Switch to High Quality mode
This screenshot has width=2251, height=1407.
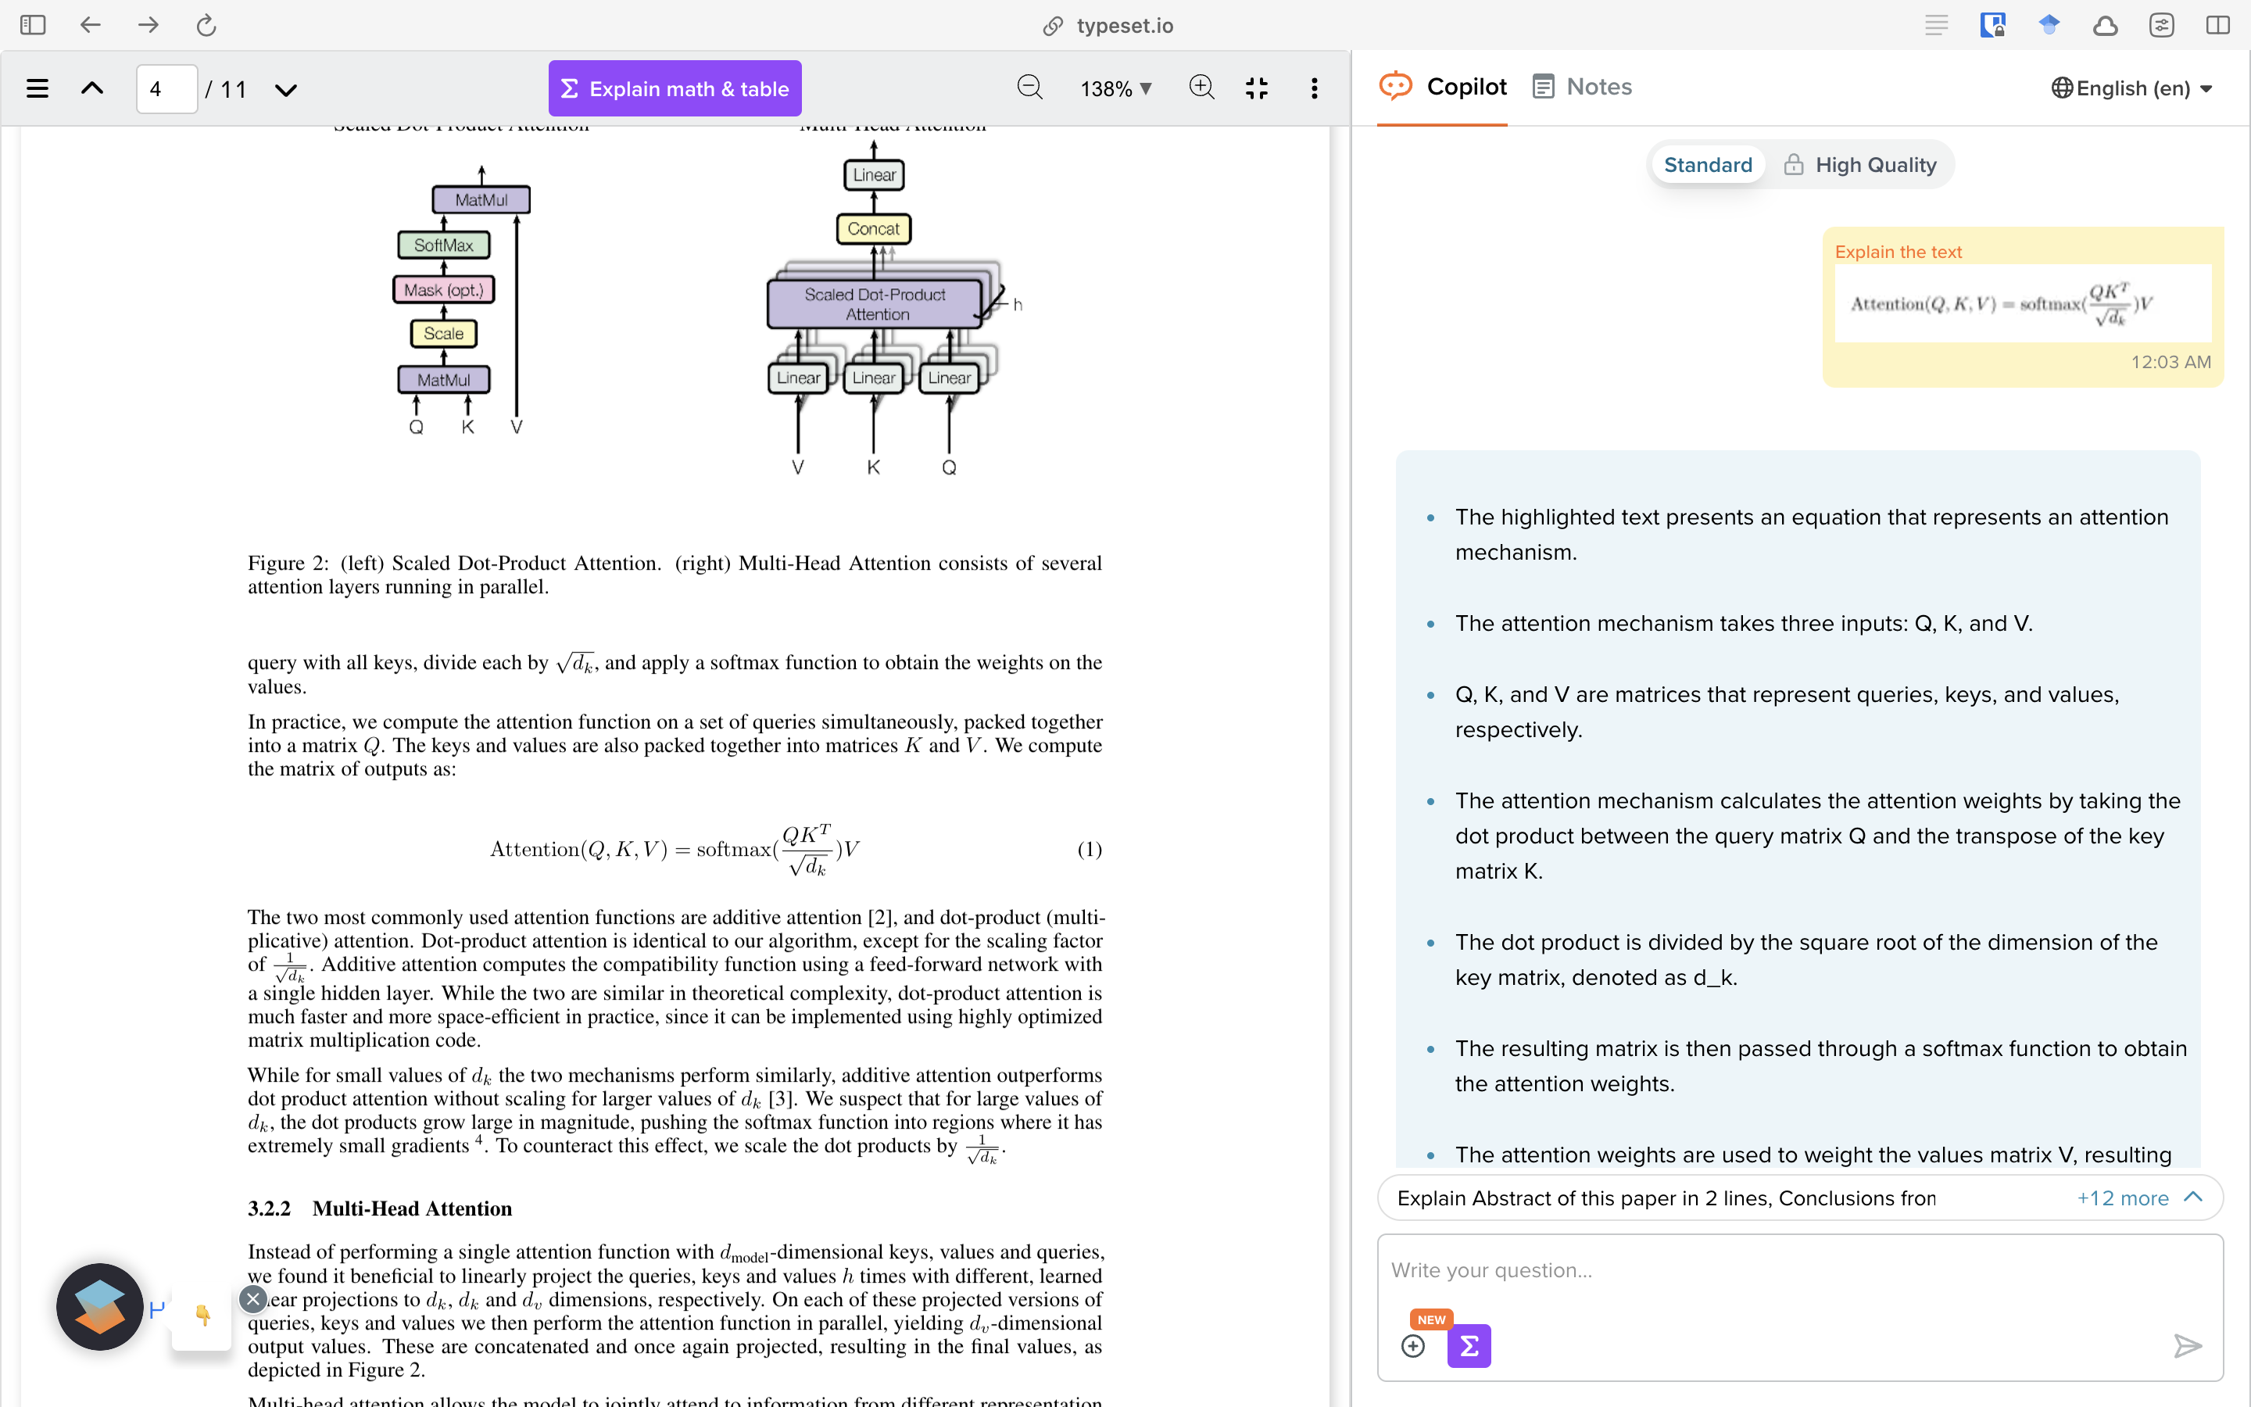(1860, 165)
